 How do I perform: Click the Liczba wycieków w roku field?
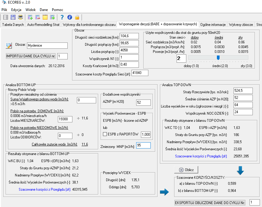coord(243,105)
